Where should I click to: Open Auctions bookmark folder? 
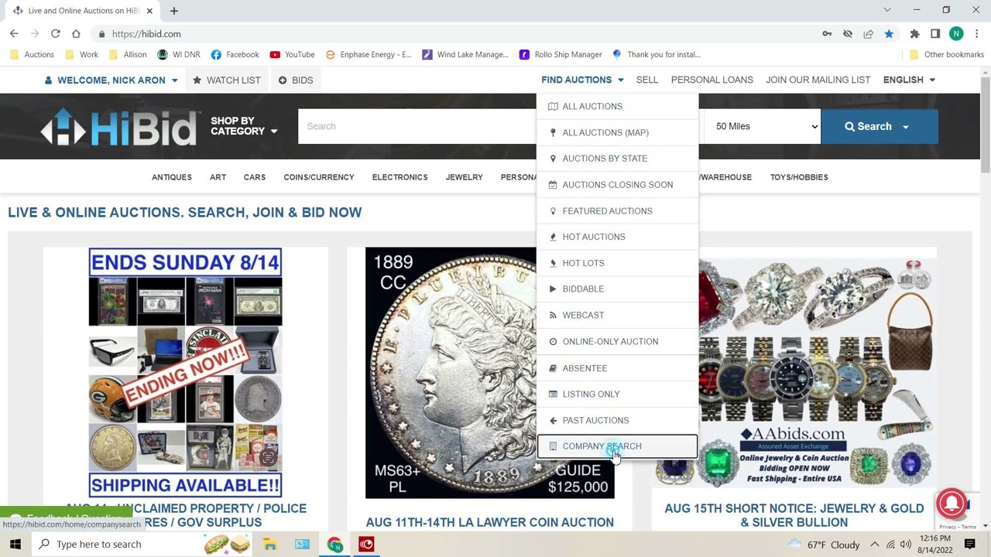click(x=32, y=55)
